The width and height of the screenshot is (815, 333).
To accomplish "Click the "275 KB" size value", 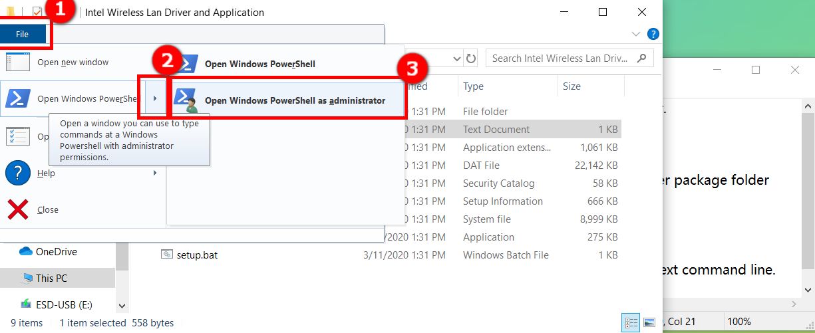I will pyautogui.click(x=601, y=237).
